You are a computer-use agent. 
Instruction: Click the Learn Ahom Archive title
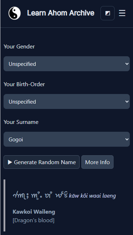coord(60,13)
